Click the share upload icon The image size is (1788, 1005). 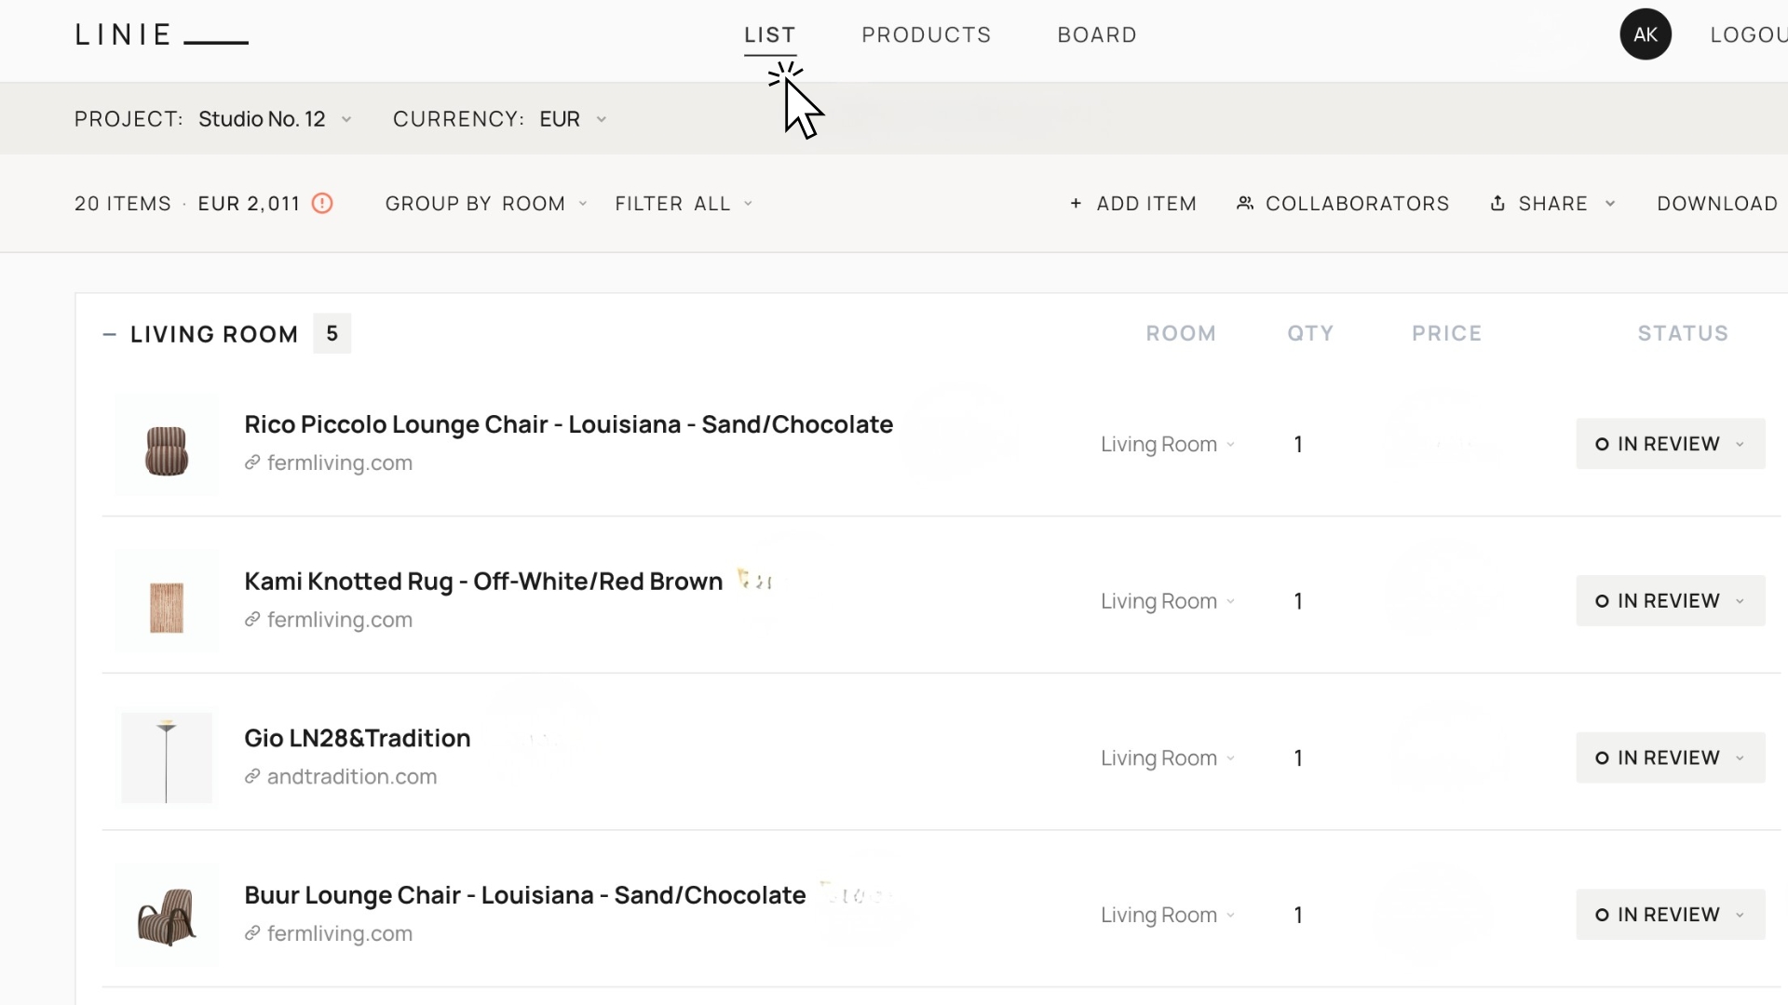[1497, 204]
